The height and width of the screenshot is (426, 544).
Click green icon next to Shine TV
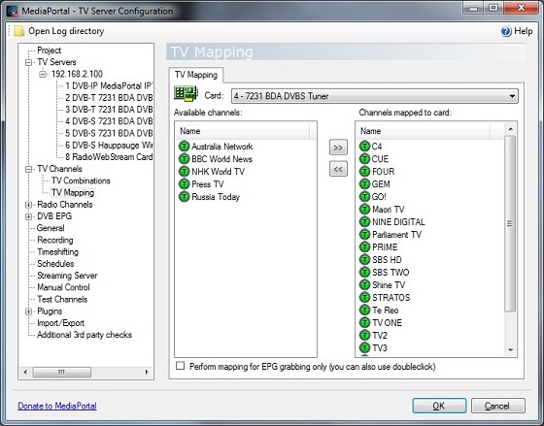(x=364, y=285)
